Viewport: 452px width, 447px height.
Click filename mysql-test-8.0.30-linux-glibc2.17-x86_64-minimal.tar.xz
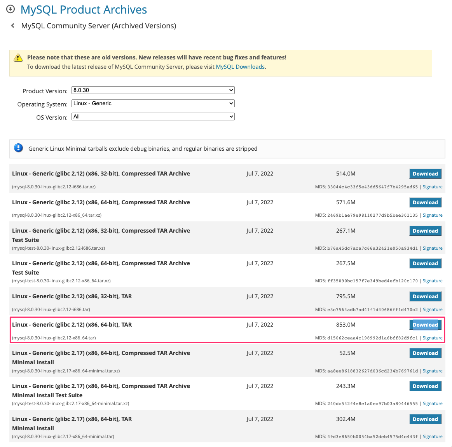click(71, 404)
